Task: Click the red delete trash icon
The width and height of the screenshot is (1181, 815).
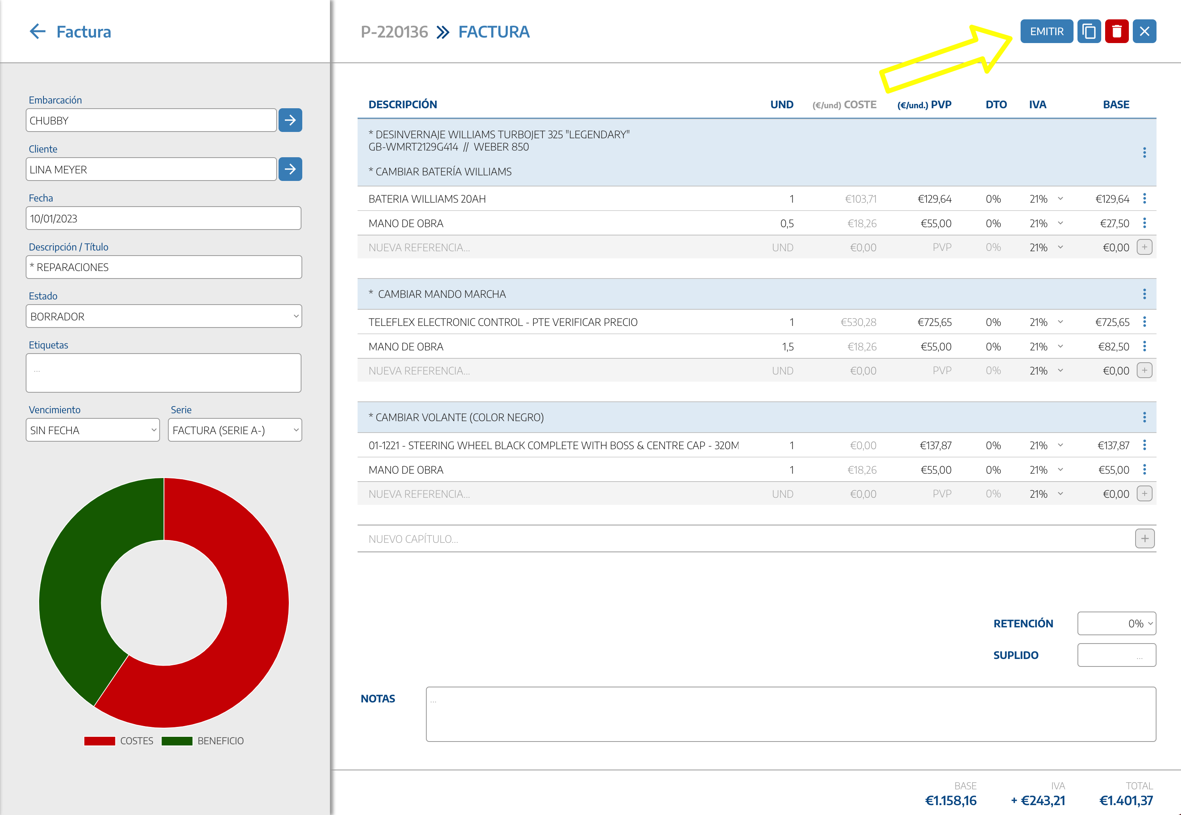Action: point(1117,32)
